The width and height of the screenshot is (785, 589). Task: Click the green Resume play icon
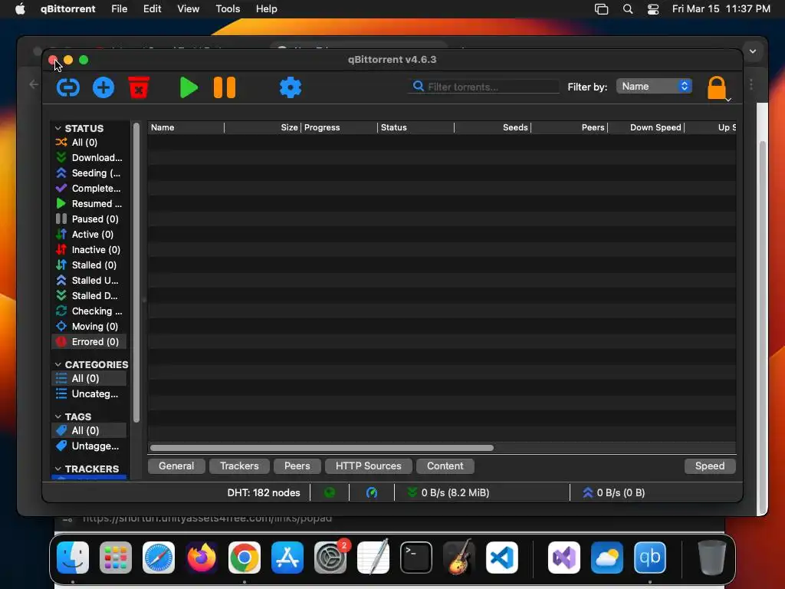point(189,87)
